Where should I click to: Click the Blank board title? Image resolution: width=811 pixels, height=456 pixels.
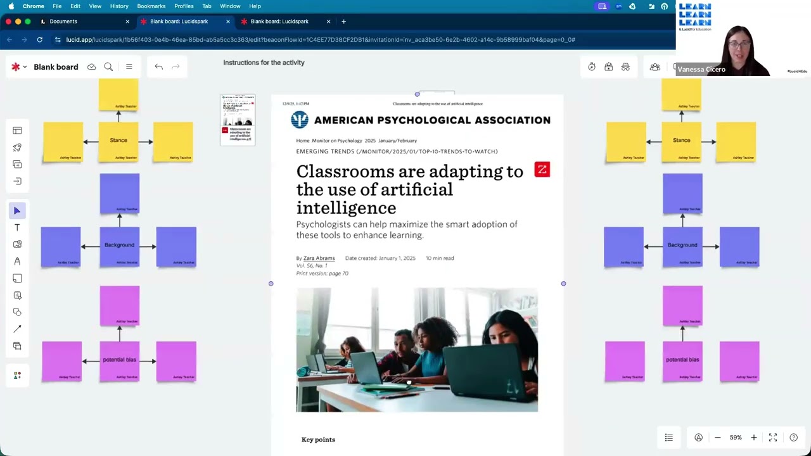coord(56,66)
